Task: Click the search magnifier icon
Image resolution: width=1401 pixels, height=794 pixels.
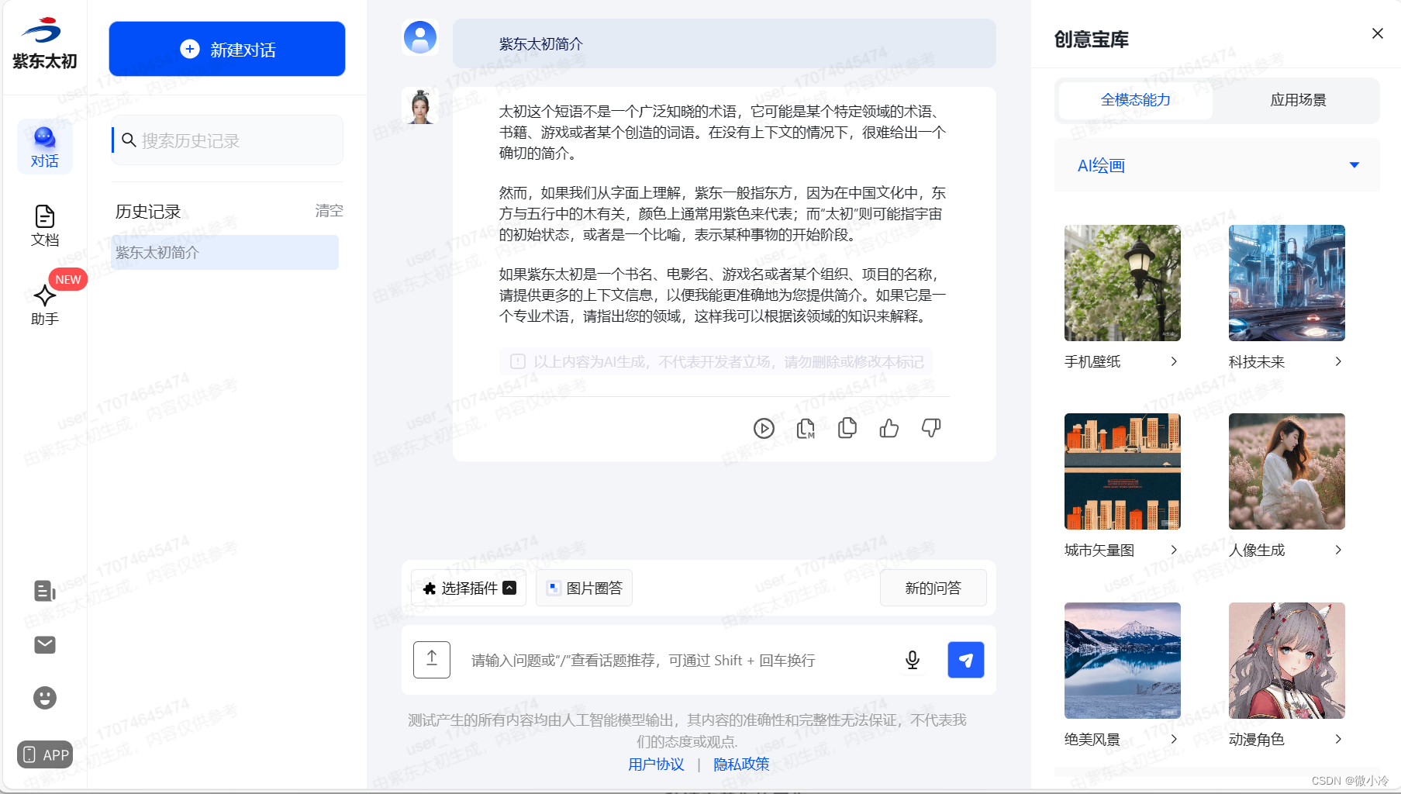Action: point(129,140)
